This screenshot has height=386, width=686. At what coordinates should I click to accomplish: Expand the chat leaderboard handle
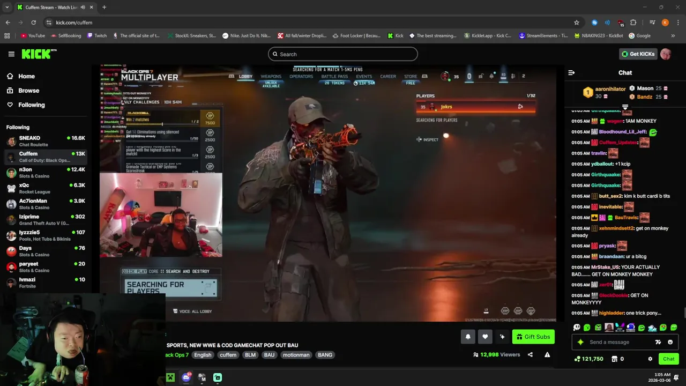coord(625,107)
